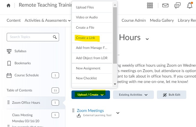Click the Bulk Edit button

(x=171, y=95)
